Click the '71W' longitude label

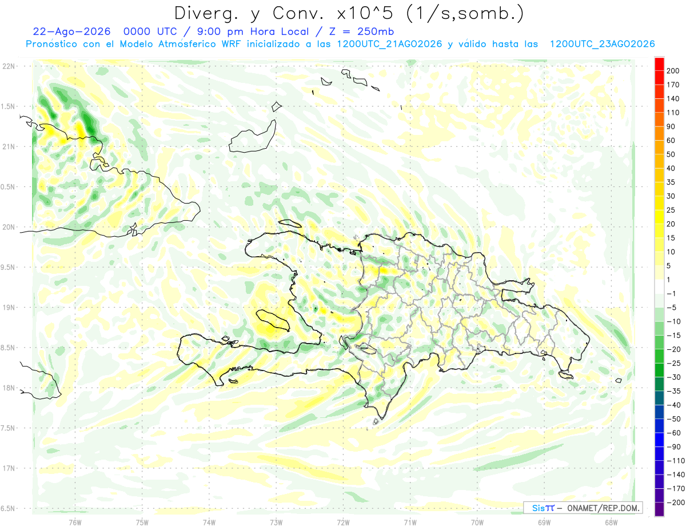click(410, 522)
